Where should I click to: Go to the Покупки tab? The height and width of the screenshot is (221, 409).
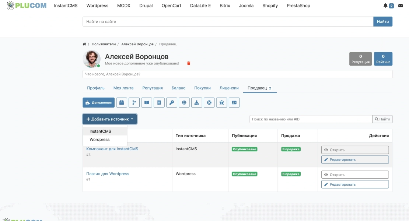(202, 88)
